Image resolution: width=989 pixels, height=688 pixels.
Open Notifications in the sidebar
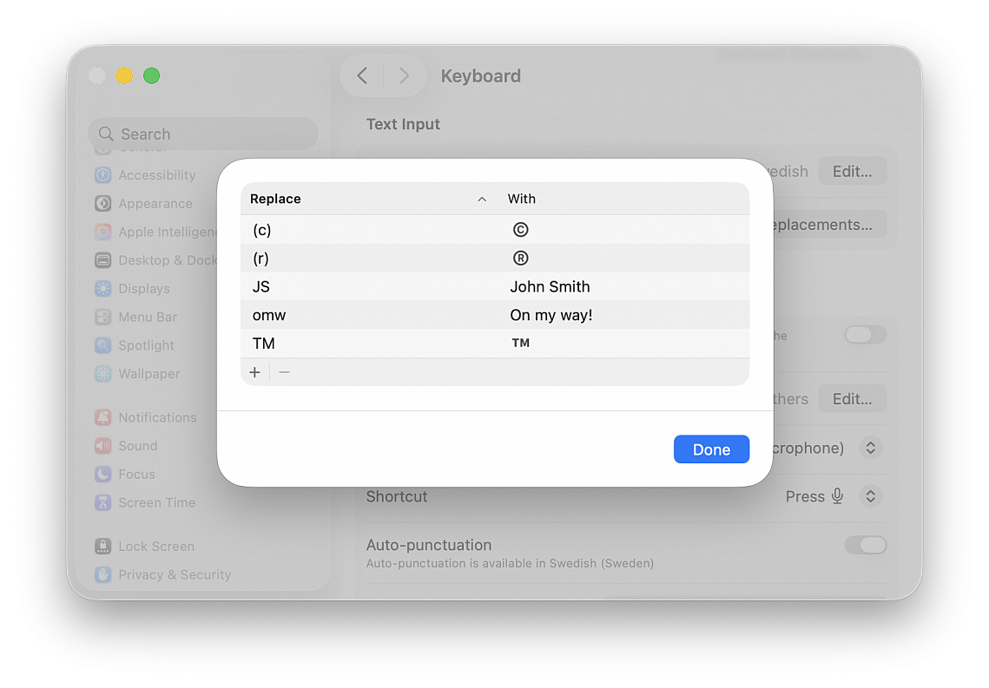coord(156,417)
